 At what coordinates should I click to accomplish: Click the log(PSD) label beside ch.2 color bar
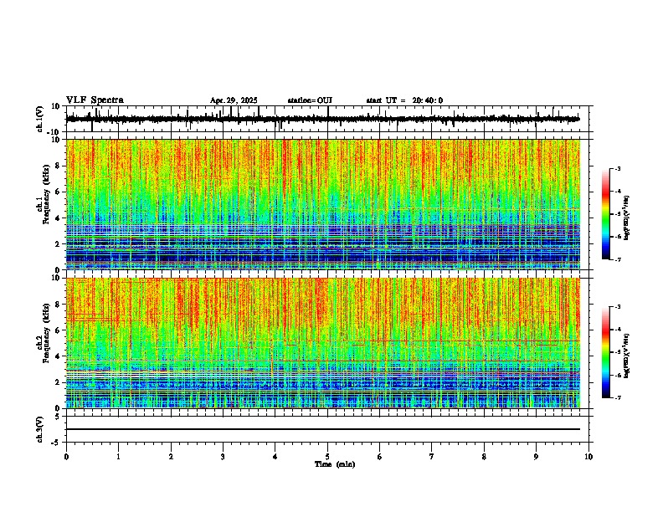pyautogui.click(x=626, y=356)
